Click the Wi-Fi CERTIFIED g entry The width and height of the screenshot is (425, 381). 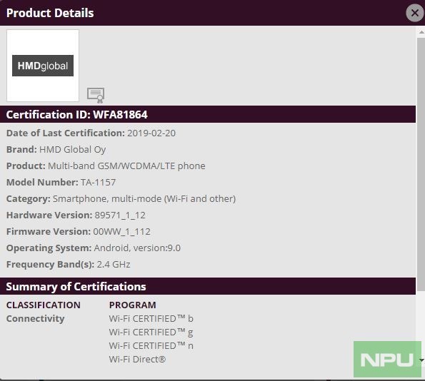tap(151, 332)
